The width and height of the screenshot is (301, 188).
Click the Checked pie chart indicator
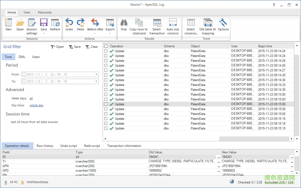point(232,181)
